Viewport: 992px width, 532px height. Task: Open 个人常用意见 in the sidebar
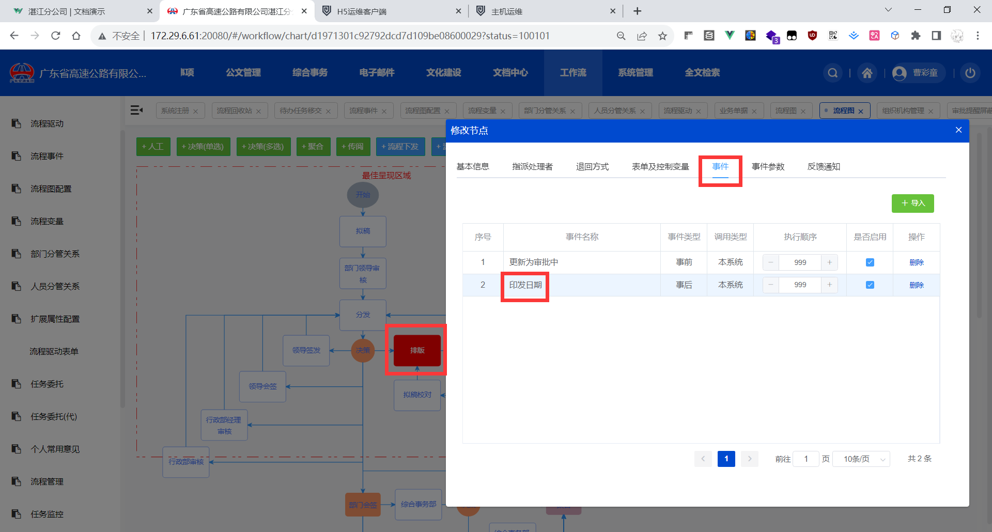click(x=55, y=449)
